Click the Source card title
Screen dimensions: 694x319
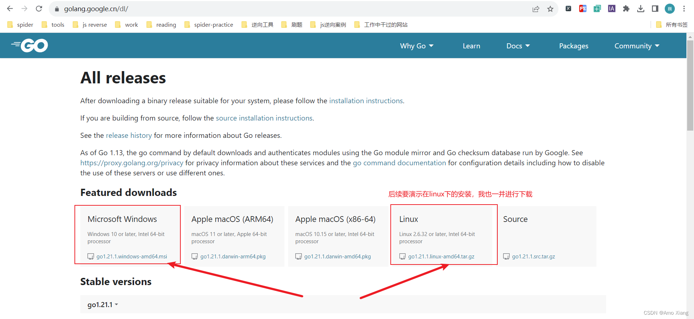click(x=515, y=219)
